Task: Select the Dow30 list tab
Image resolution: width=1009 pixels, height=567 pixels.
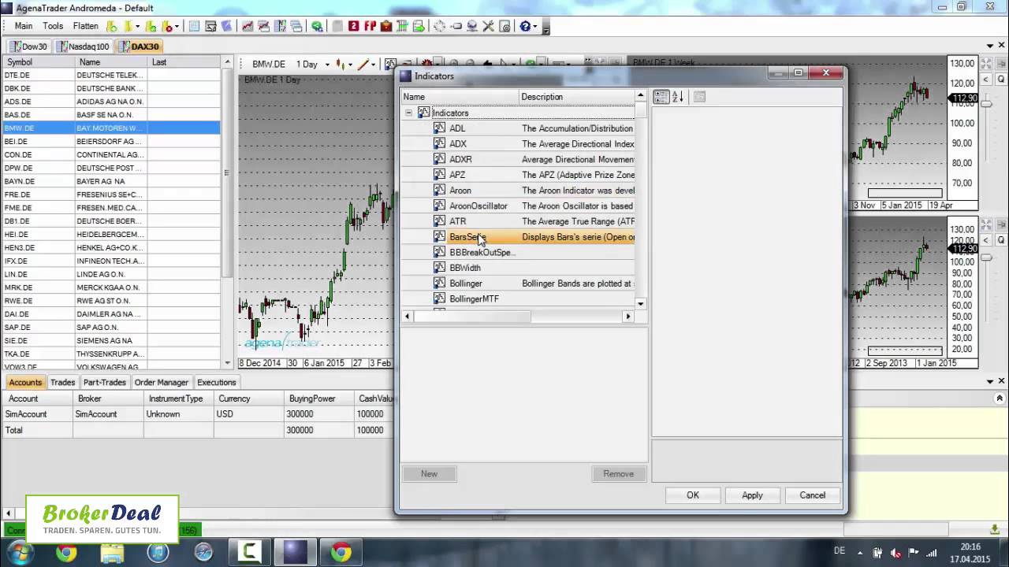Action: pos(29,46)
